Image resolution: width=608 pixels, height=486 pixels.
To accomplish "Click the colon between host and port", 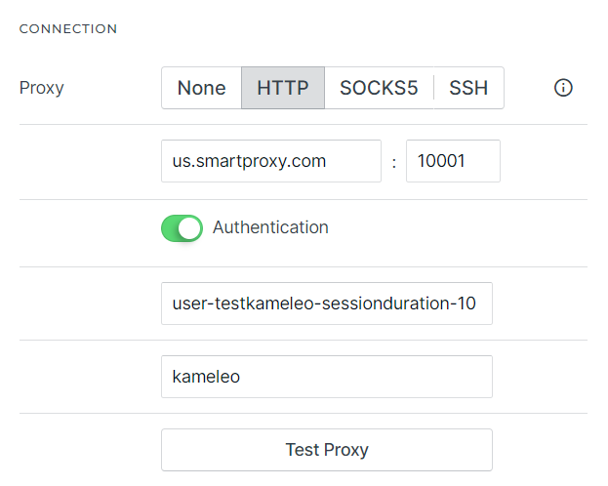I will click(393, 162).
